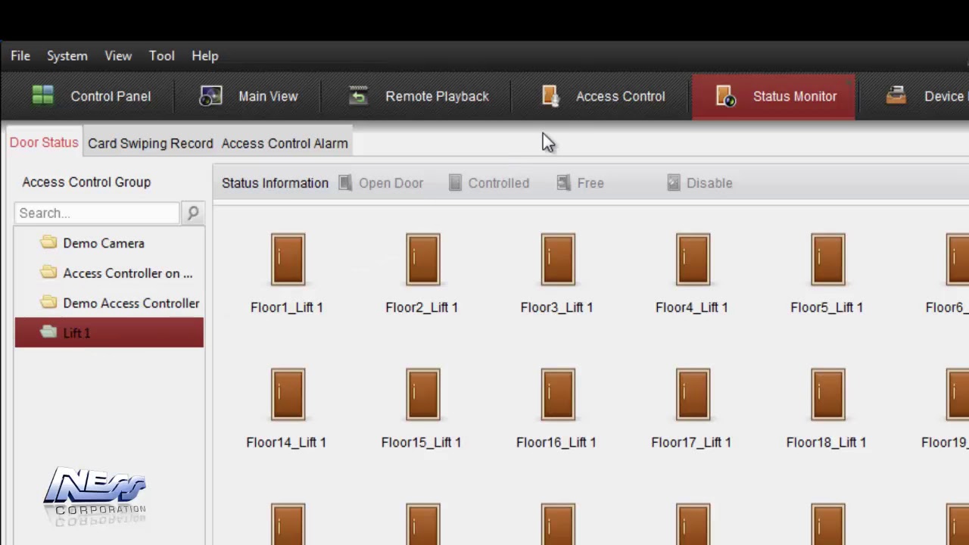Image resolution: width=969 pixels, height=545 pixels.
Task: Click the Status Monitor icon
Action: pyautogui.click(x=725, y=96)
